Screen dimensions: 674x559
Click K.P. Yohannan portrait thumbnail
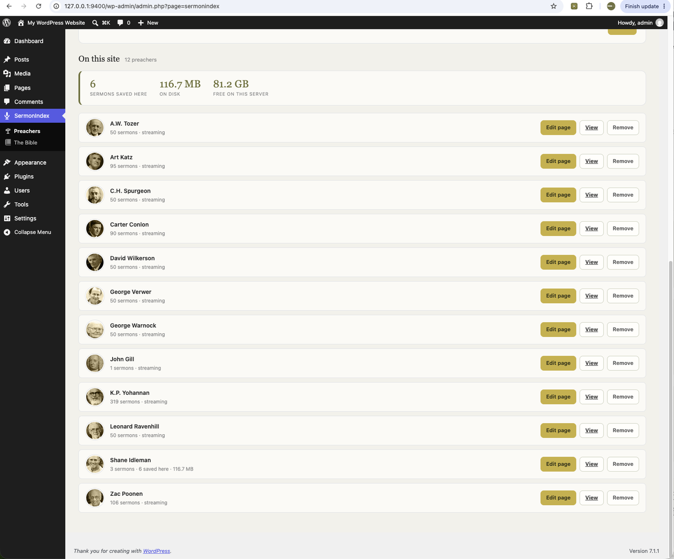[x=95, y=397]
